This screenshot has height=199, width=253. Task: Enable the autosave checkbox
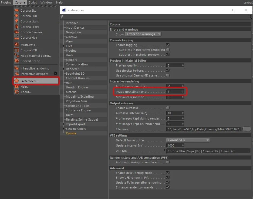tap(168, 108)
